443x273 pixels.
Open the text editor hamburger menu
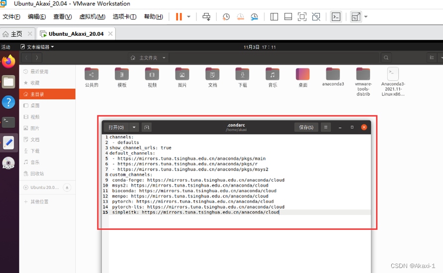pyautogui.click(x=326, y=127)
